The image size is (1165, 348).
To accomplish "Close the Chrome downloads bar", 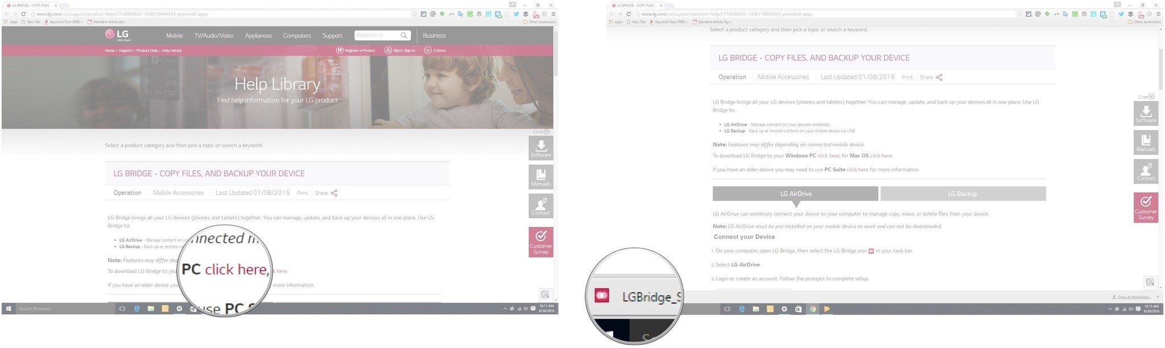I will [1157, 297].
